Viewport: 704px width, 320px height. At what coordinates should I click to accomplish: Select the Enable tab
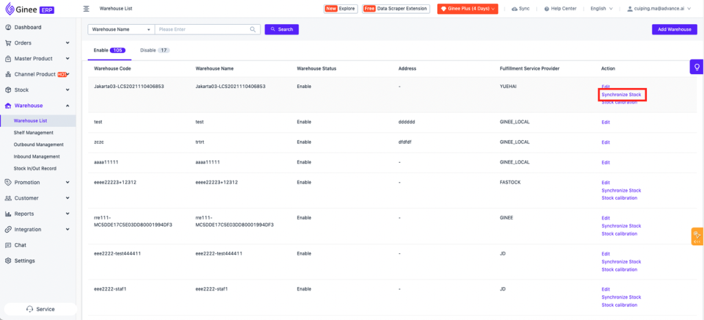tap(108, 50)
